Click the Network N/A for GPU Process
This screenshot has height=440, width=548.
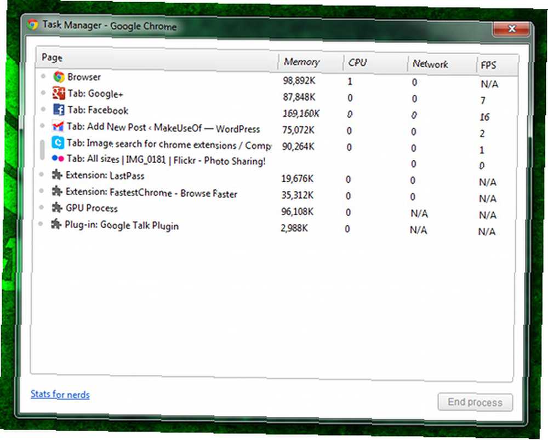coord(419,213)
